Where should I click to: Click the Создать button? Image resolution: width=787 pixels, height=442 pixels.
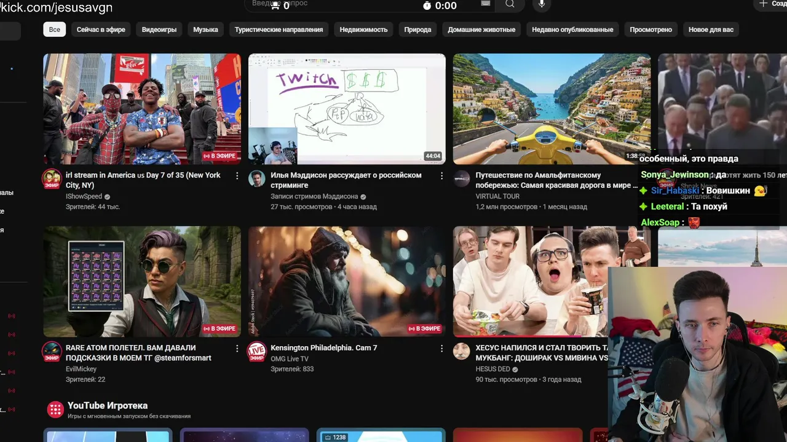[771, 4]
